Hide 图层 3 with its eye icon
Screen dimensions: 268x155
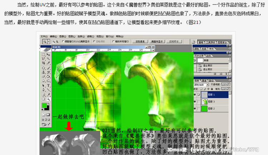[195, 102]
